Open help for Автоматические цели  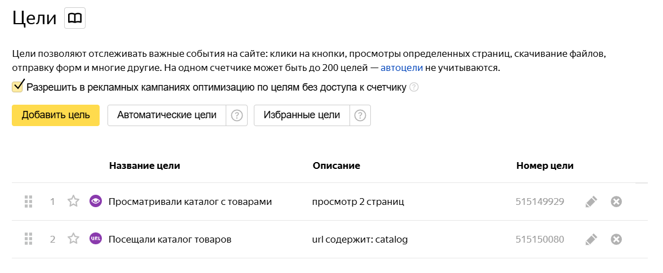pyautogui.click(x=237, y=115)
